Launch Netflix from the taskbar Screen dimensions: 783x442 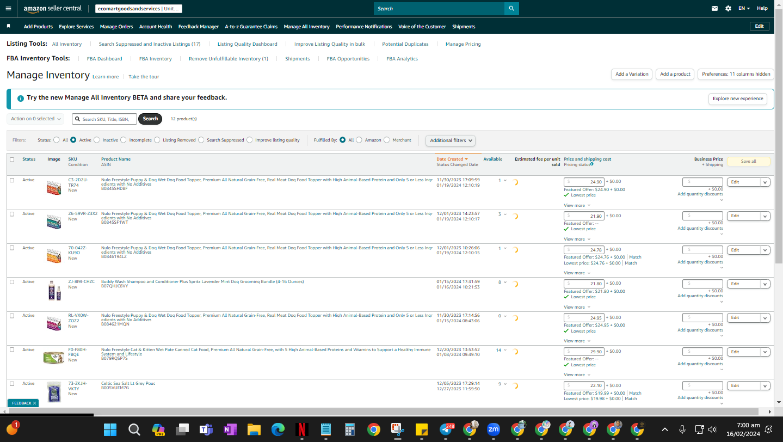(x=301, y=429)
